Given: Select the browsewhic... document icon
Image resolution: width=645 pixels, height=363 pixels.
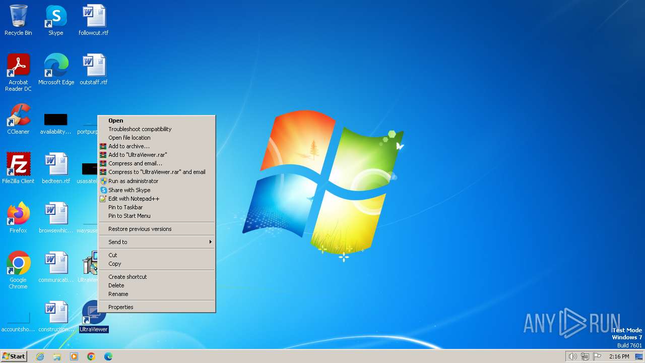Looking at the screenshot, I should tap(56, 218).
